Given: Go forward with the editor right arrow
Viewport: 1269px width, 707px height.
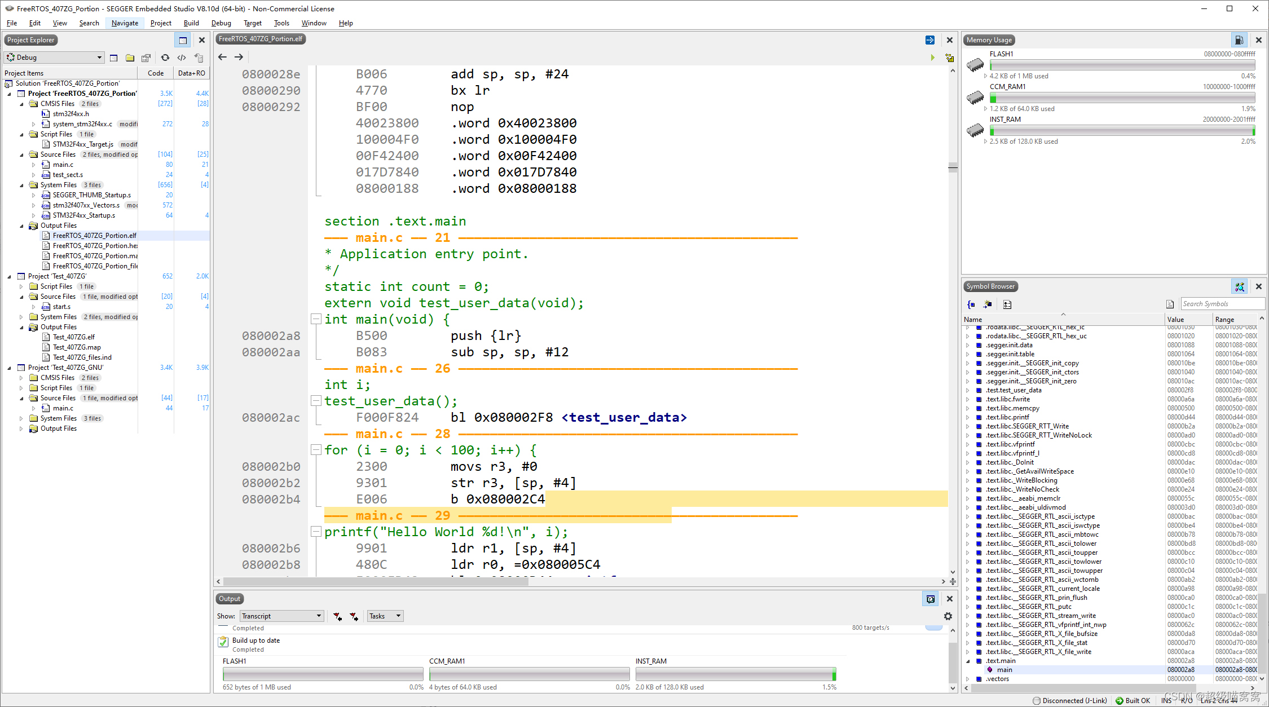Looking at the screenshot, I should [x=239, y=57].
